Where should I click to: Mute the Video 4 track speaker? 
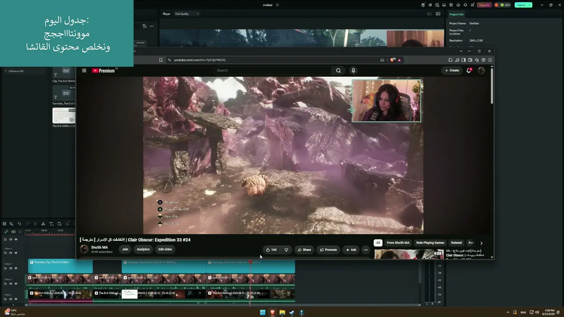pos(11,253)
